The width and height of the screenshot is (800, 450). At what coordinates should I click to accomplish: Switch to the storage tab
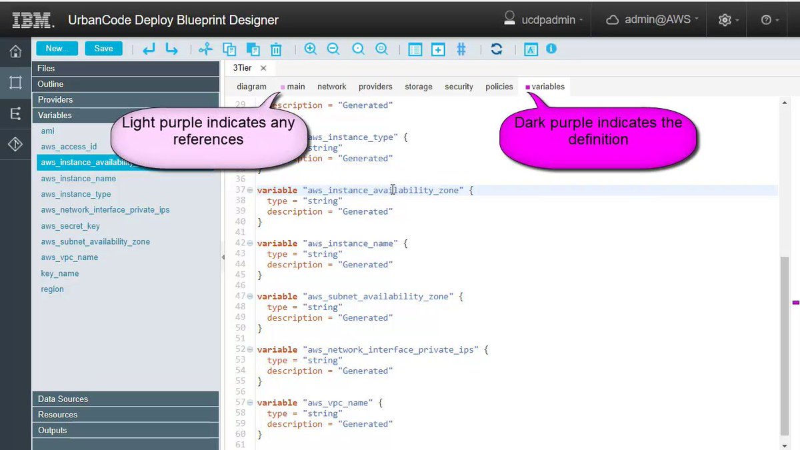(x=419, y=87)
